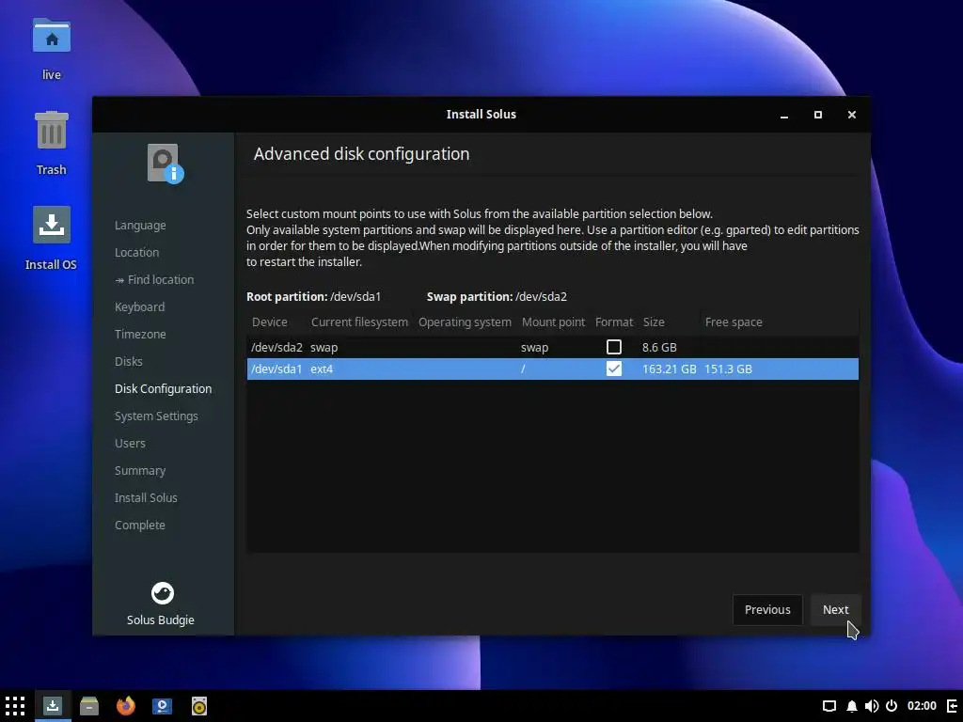Click the disk info icon in sidebar

point(166,164)
